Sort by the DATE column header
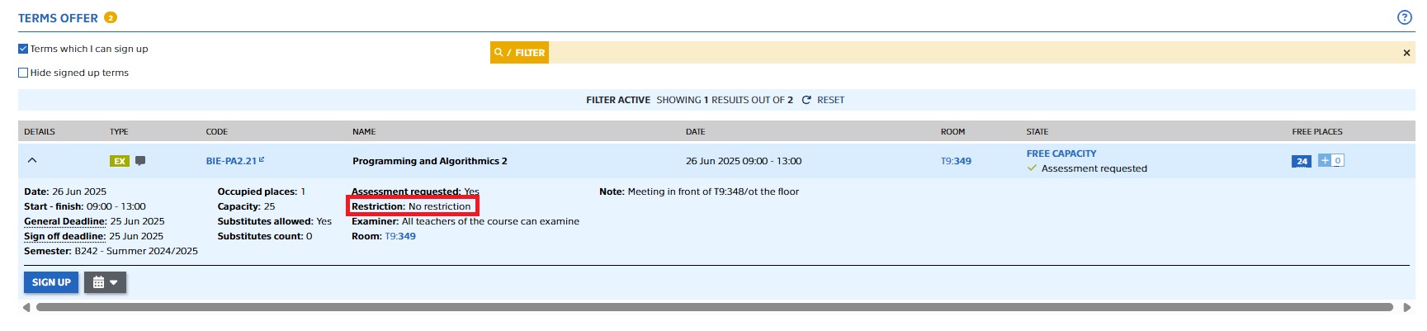Image resolution: width=1427 pixels, height=331 pixels. [x=695, y=131]
